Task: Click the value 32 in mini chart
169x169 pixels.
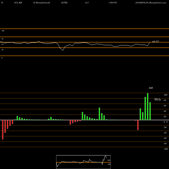Action: click(x=109, y=164)
